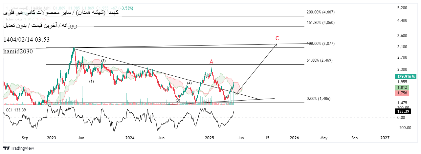Select the wave marker (3)
The height and width of the screenshot is (154, 421).
tap(178, 100)
